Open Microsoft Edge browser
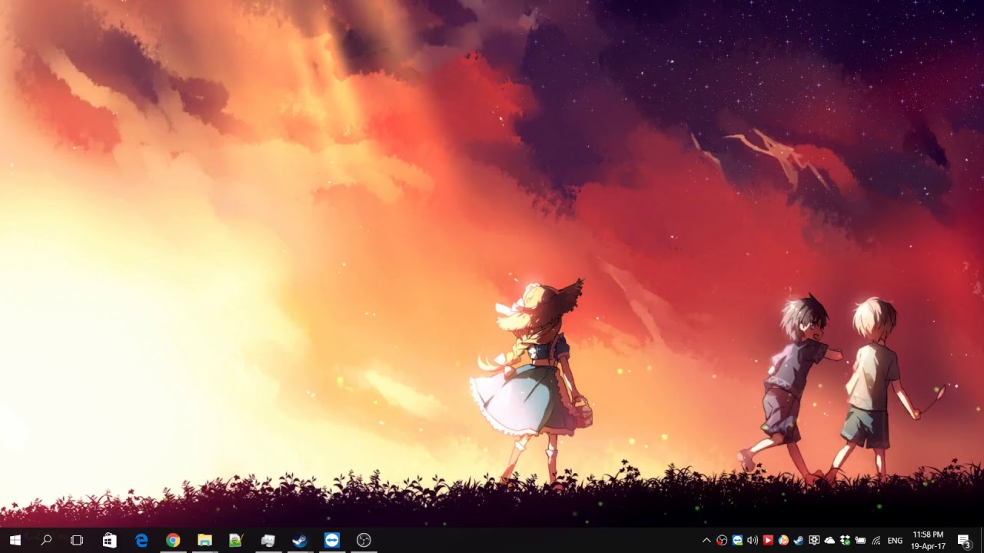 pos(141,541)
